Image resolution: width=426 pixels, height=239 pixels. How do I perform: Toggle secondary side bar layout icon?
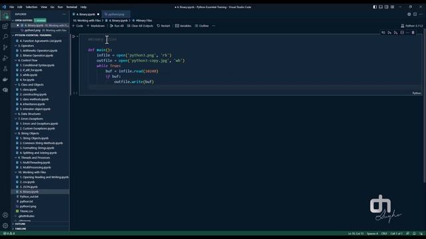point(387,7)
